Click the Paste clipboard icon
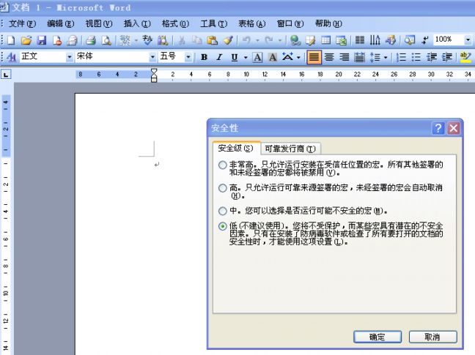The width and height of the screenshot is (475, 355). point(213,40)
